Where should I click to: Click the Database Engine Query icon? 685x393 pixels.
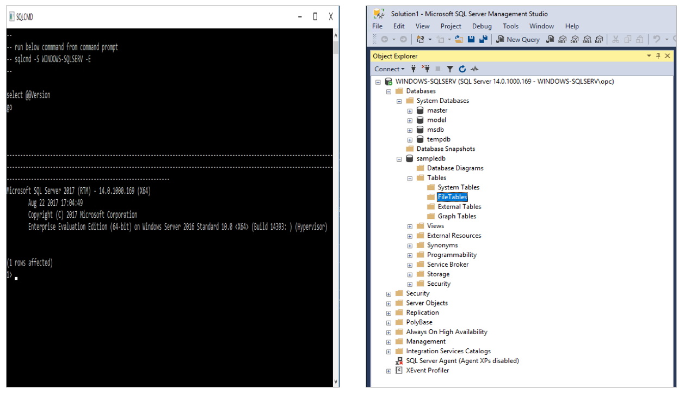550,39
